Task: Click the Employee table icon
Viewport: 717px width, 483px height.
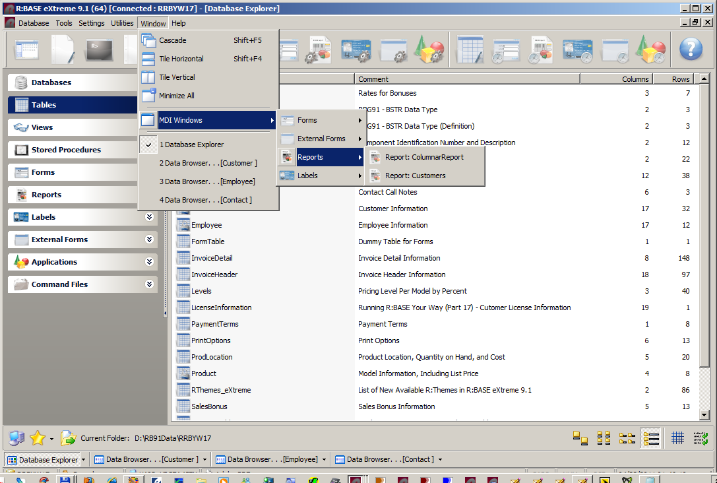Action: (x=183, y=225)
